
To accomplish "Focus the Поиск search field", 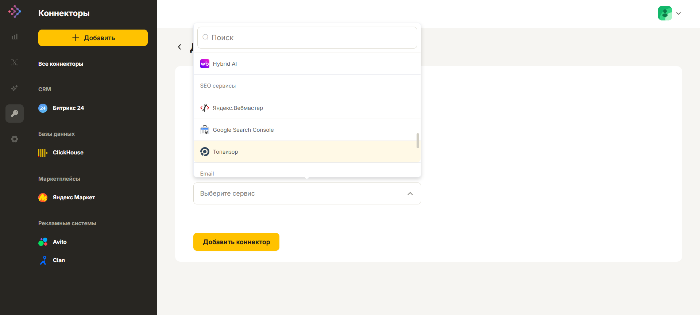I will pos(307,38).
